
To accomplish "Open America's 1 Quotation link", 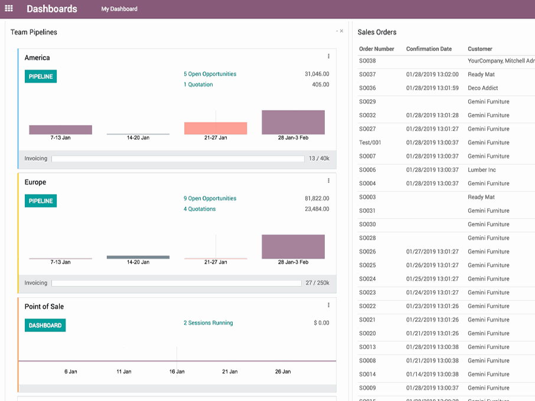I will (x=198, y=85).
